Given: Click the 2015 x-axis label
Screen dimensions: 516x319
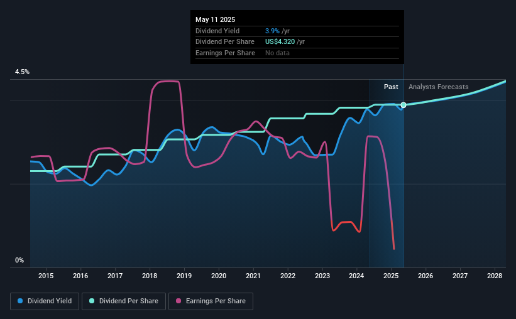Looking at the screenshot, I should [x=46, y=276].
